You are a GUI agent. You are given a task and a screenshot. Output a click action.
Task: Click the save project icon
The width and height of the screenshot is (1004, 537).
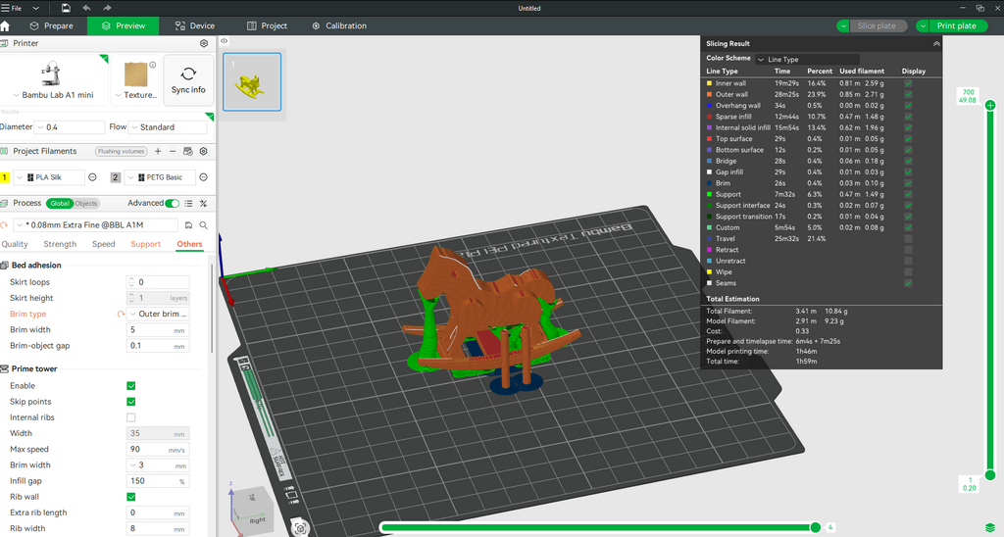(x=66, y=8)
